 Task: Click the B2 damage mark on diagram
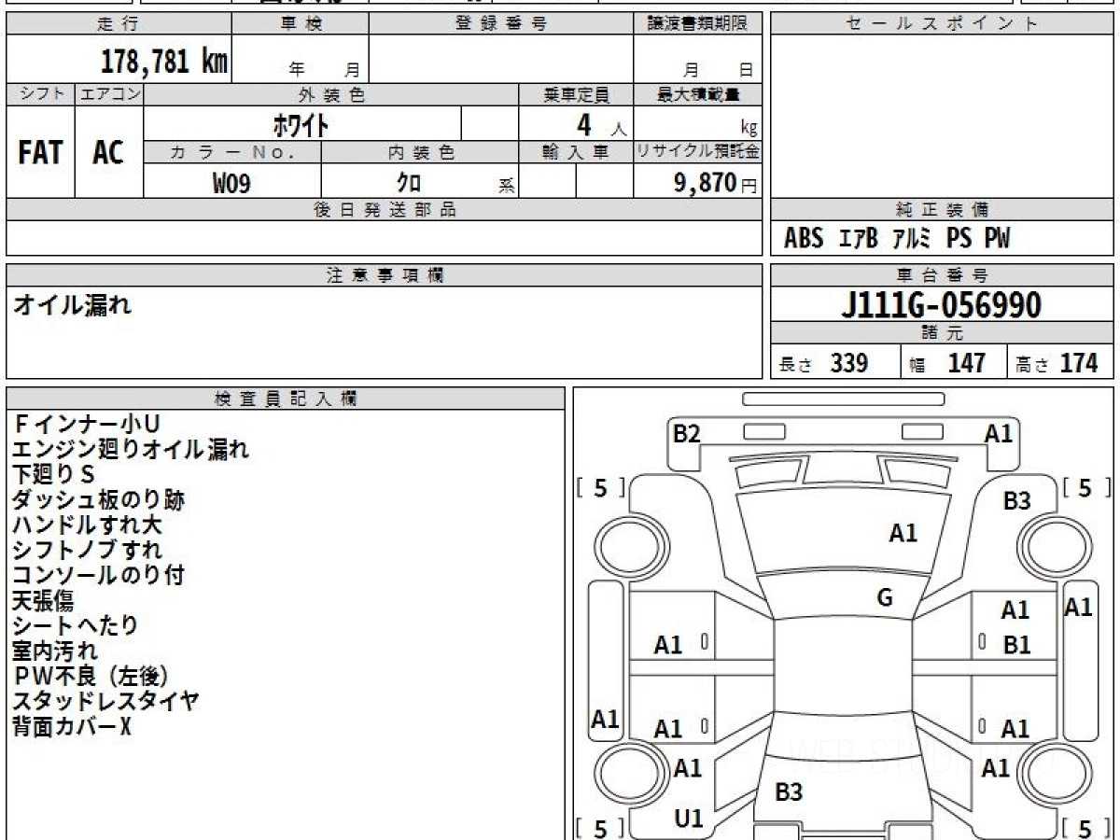(687, 433)
